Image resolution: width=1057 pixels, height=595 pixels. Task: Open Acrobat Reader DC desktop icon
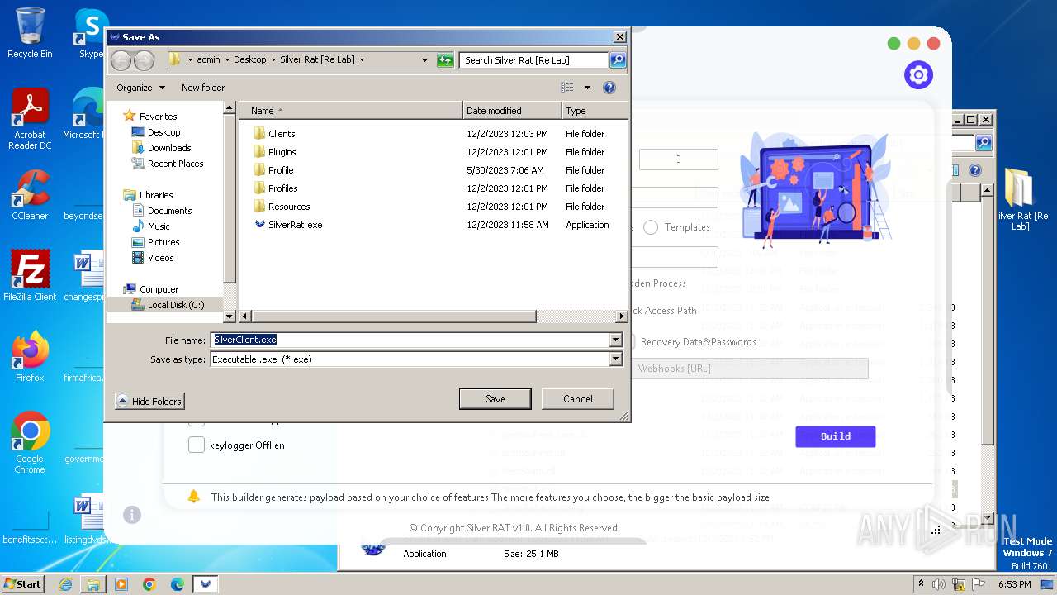click(30, 119)
